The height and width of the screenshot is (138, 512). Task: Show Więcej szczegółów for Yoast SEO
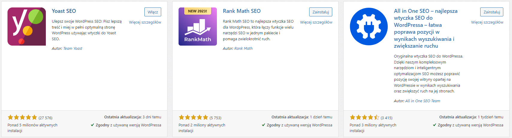145,22
